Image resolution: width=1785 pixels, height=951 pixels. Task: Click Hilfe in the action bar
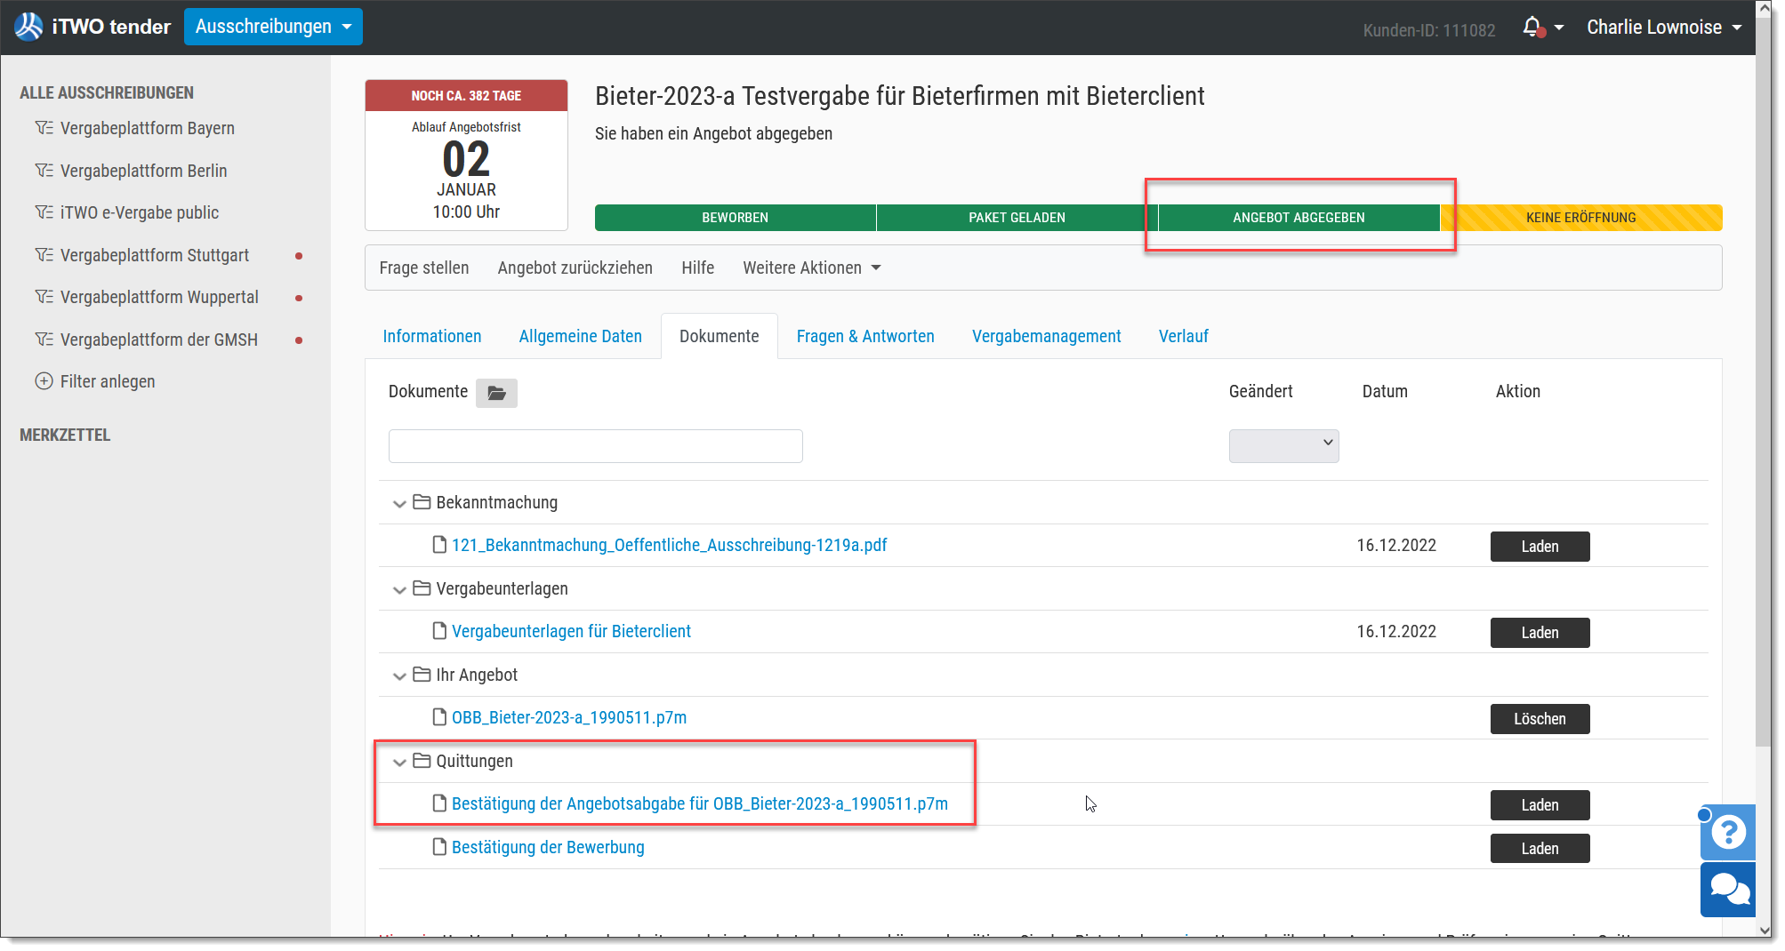(x=698, y=268)
